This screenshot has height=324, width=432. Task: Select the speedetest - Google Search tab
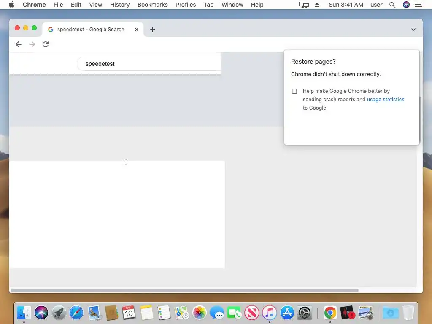93,30
